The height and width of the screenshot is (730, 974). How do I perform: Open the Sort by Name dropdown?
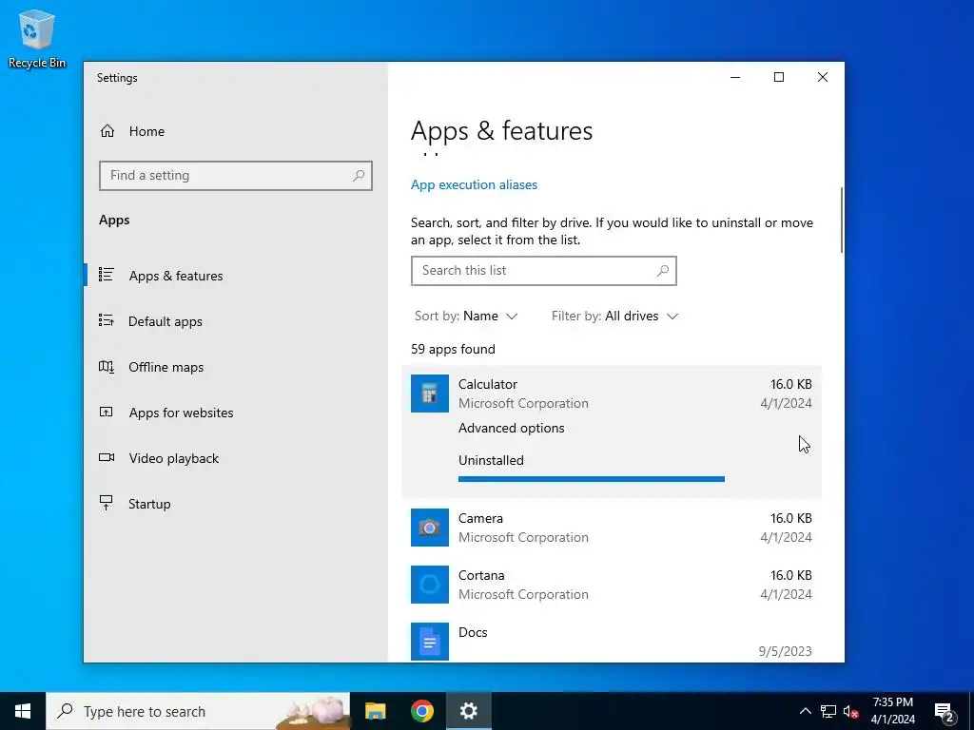pos(466,316)
